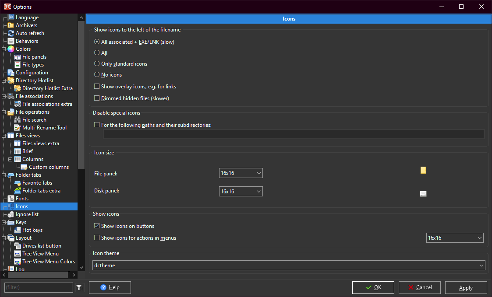Uncheck Show icons on buttons
Viewport: 492px width, 297px height.
click(97, 226)
